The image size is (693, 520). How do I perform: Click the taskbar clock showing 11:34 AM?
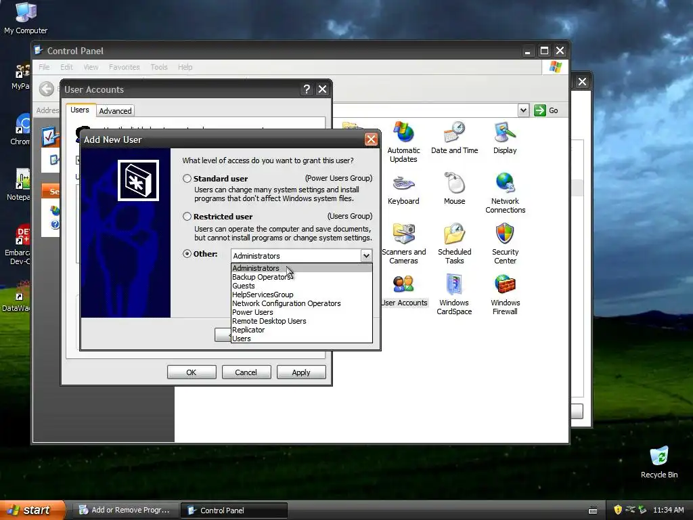(x=668, y=510)
